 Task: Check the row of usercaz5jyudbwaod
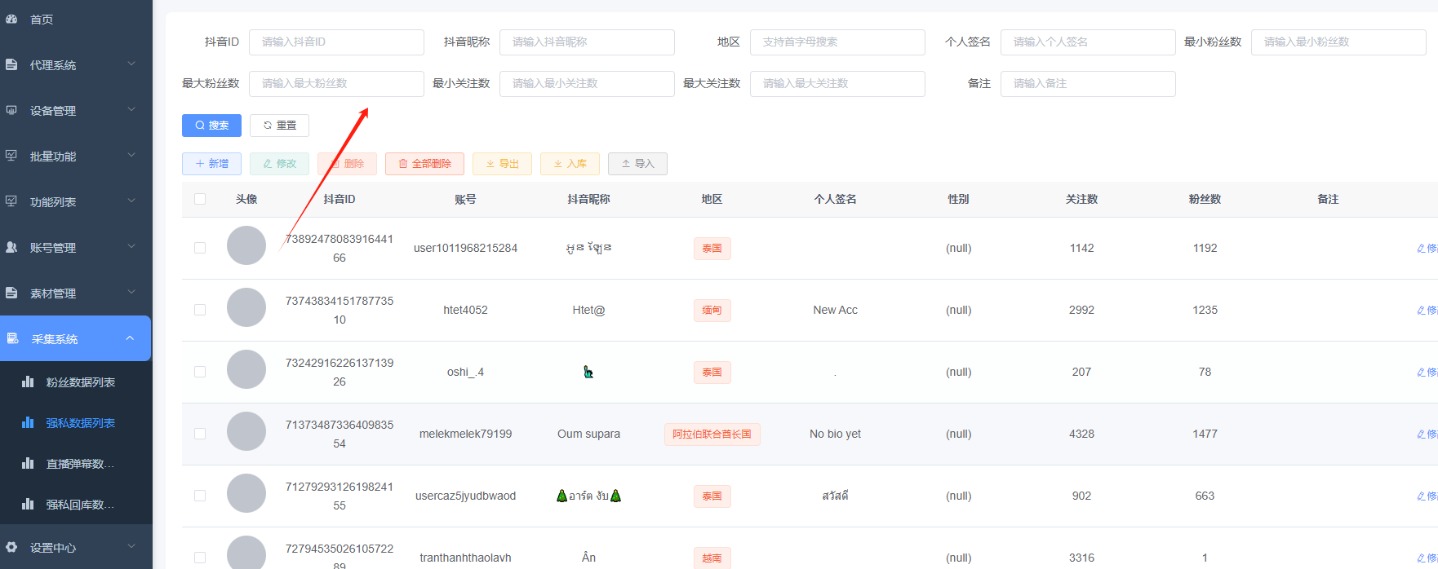pos(200,496)
